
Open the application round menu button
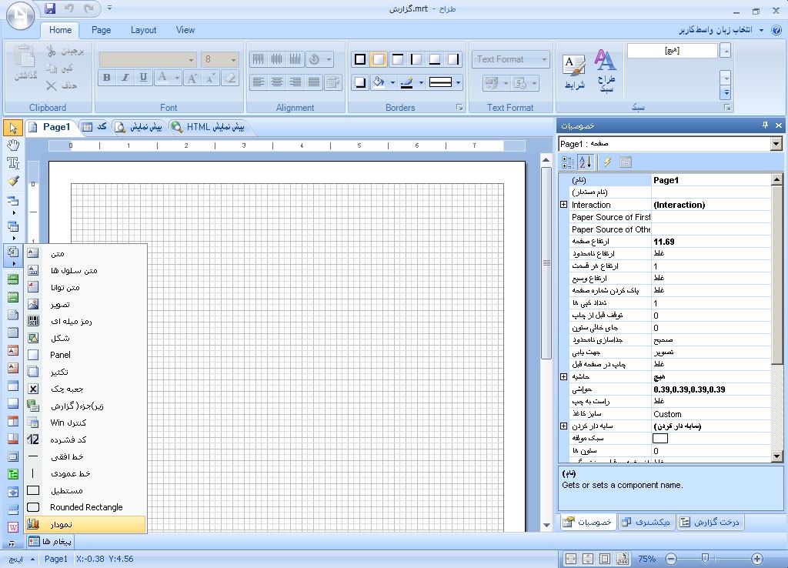(x=20, y=16)
